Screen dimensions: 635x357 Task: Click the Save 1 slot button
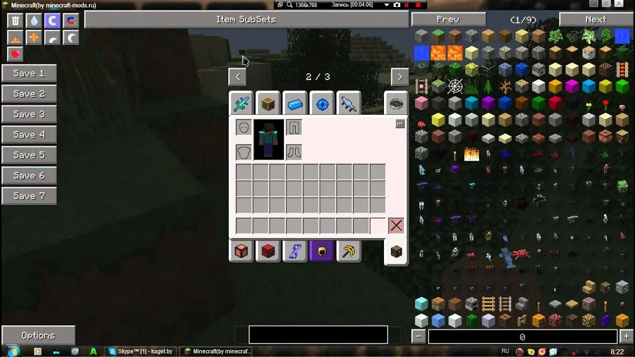[x=29, y=73]
